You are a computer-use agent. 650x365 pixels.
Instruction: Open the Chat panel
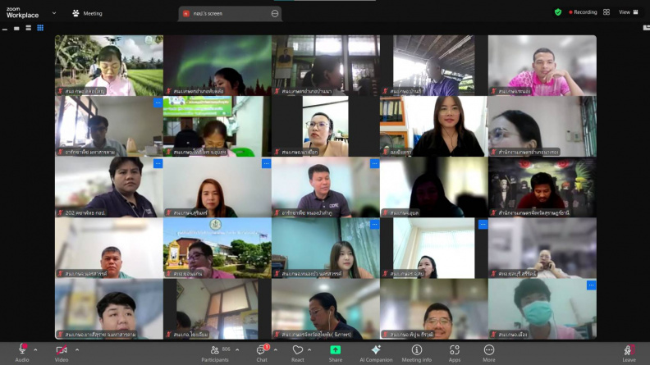[262, 354]
